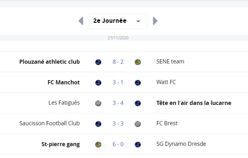The image size is (248, 158).
Task: Click SENE team's red-green ball icon
Action: coord(138,62)
